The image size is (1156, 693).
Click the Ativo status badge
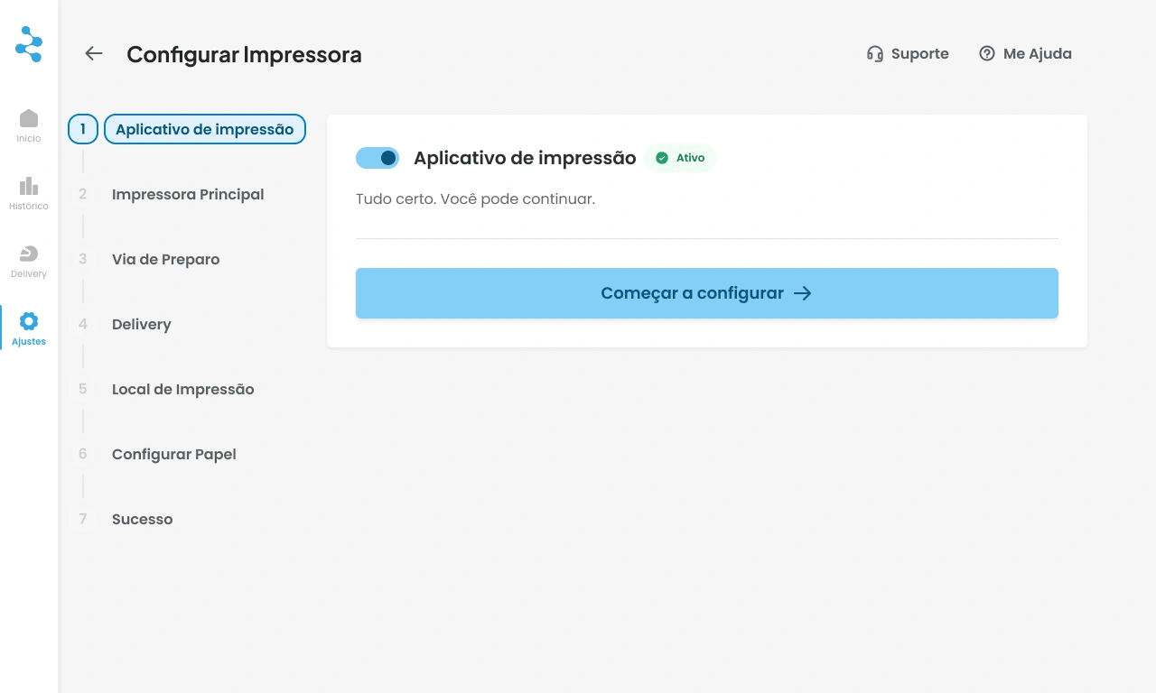681,158
